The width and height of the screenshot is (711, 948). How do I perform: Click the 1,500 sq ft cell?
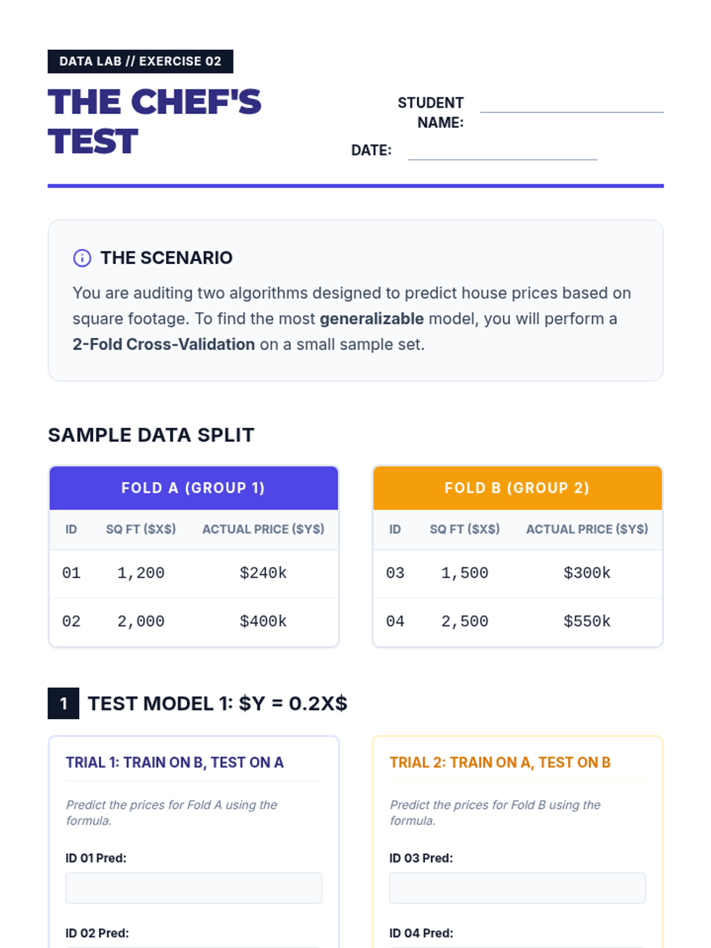coord(465,573)
